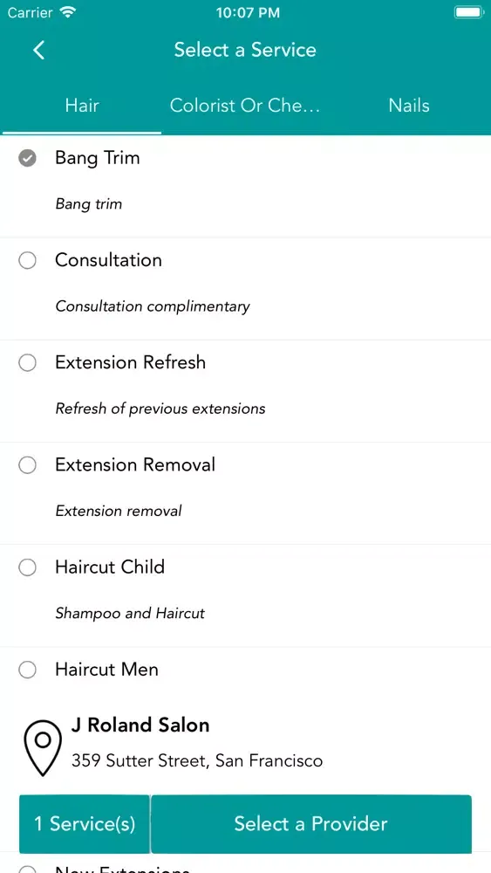Select the Haircut Child radio button
Screen dimensions: 491x873
[27, 567]
